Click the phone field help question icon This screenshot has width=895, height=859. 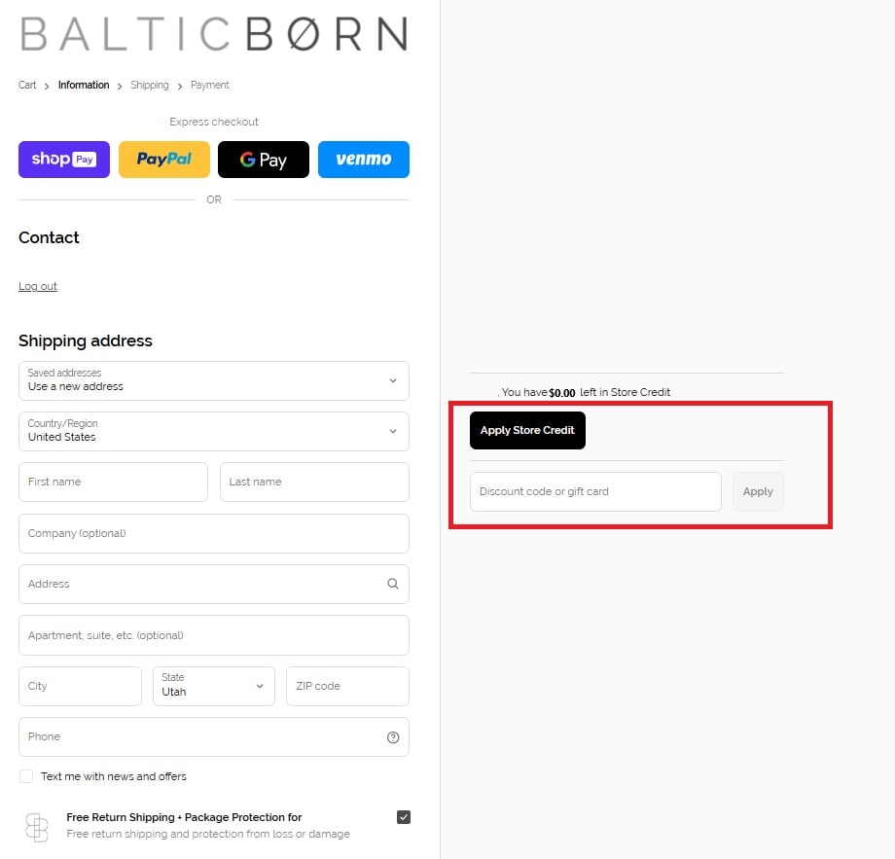click(x=393, y=737)
